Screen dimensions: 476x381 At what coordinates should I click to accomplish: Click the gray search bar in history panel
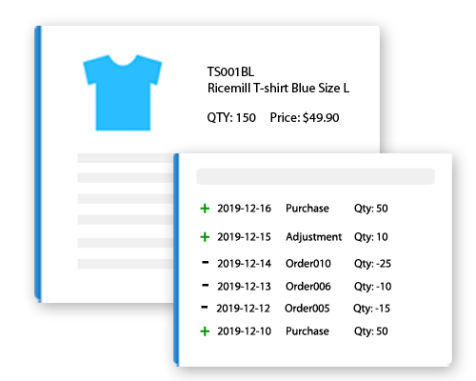(x=315, y=176)
